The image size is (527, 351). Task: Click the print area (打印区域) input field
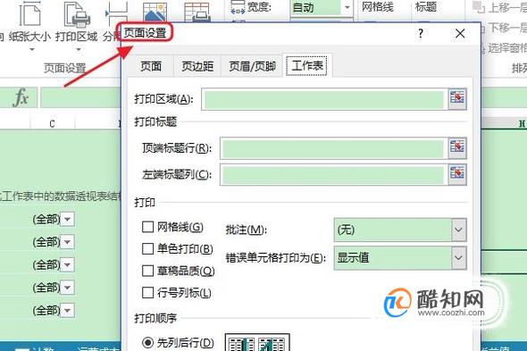click(324, 99)
